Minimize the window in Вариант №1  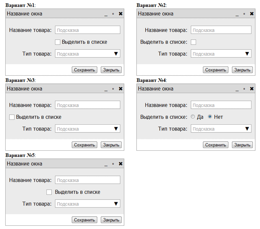(x=106, y=14)
